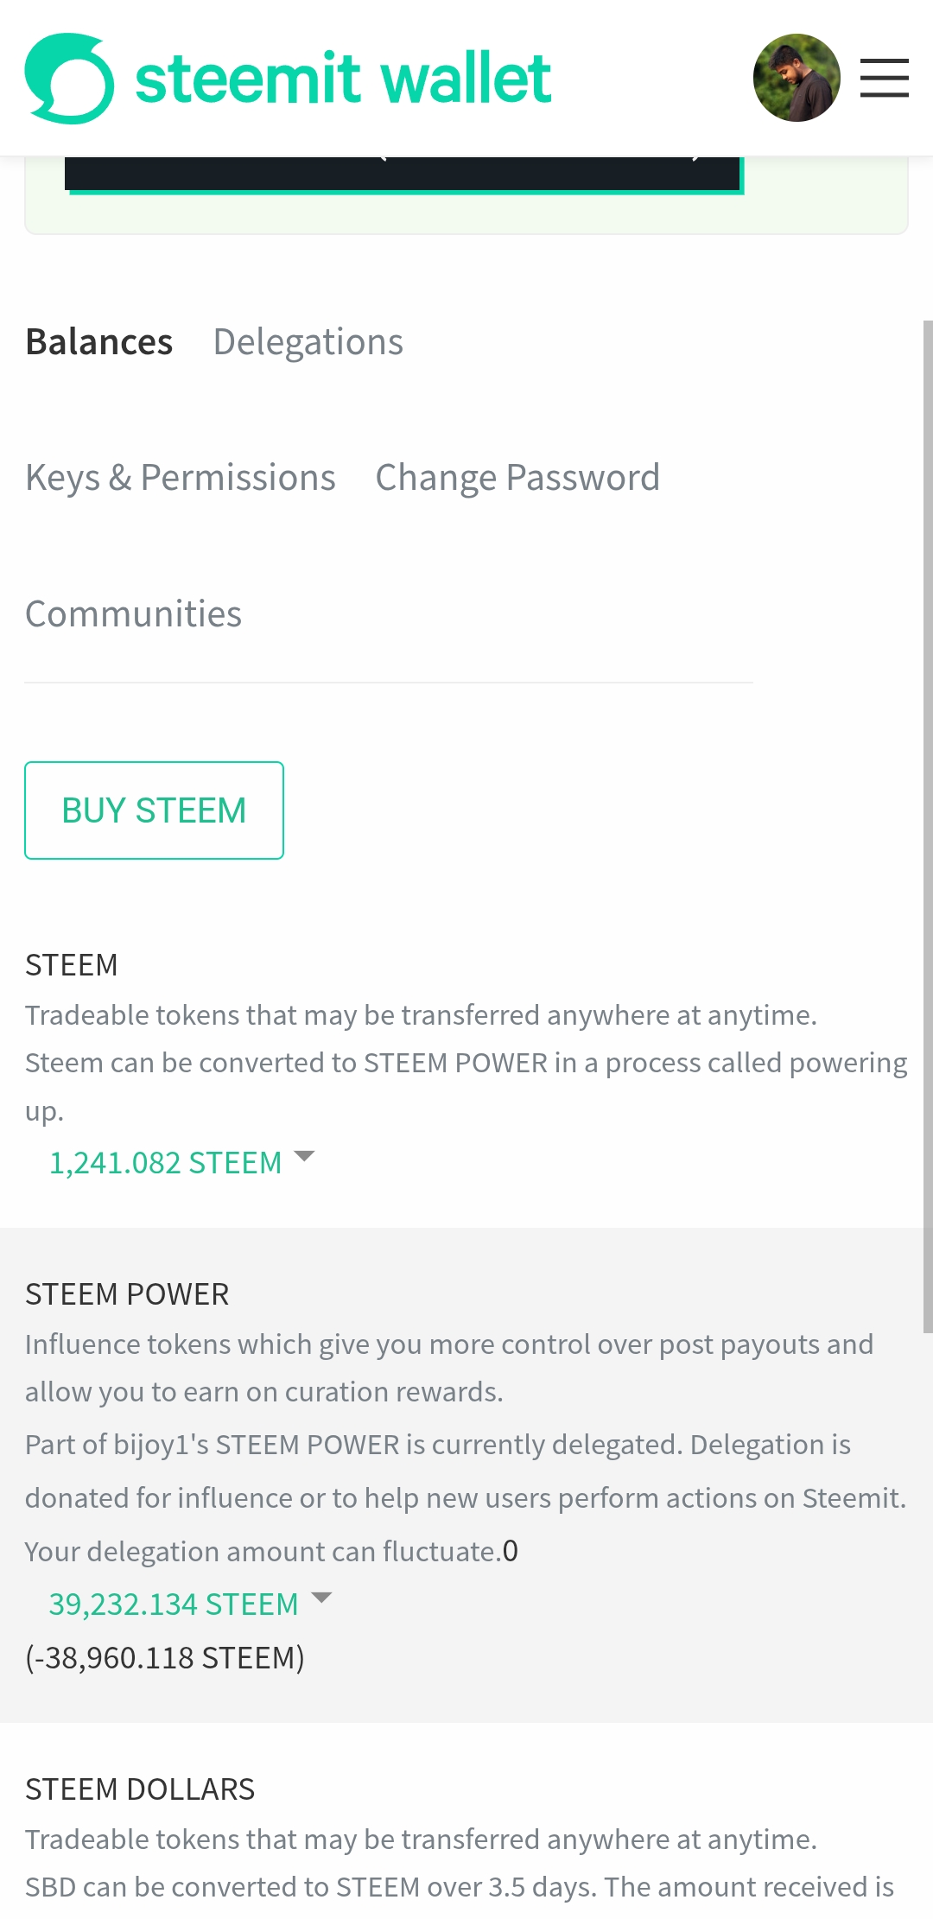Switch to the Delegations tab

click(x=308, y=342)
